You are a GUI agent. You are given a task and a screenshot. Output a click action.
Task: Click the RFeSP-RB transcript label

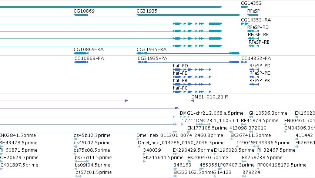[259, 42]
